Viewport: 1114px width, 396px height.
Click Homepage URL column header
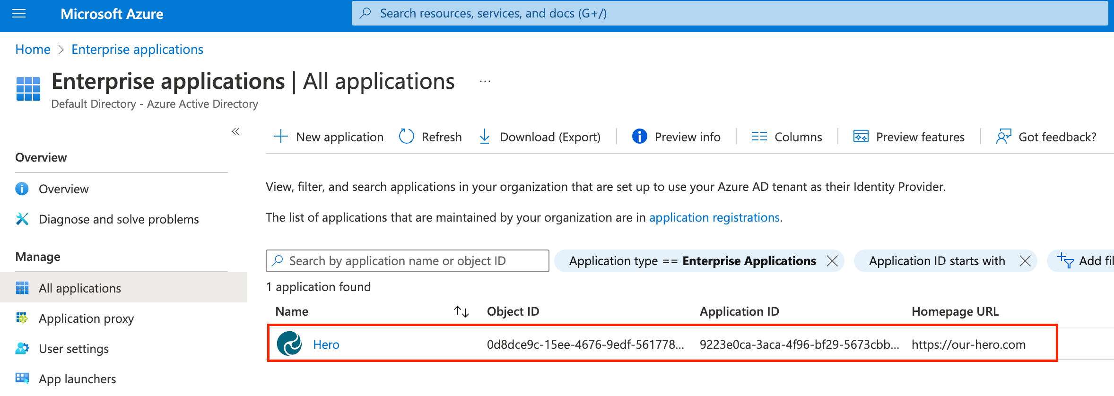tap(955, 311)
